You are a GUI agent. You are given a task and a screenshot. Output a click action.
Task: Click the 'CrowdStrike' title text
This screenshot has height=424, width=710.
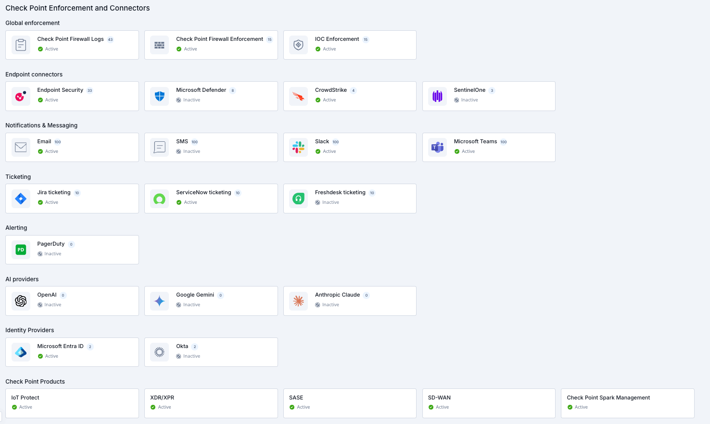click(x=331, y=90)
